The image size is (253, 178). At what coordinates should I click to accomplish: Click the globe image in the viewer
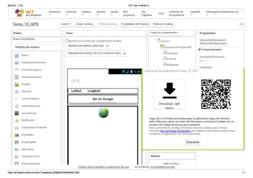pos(103,113)
